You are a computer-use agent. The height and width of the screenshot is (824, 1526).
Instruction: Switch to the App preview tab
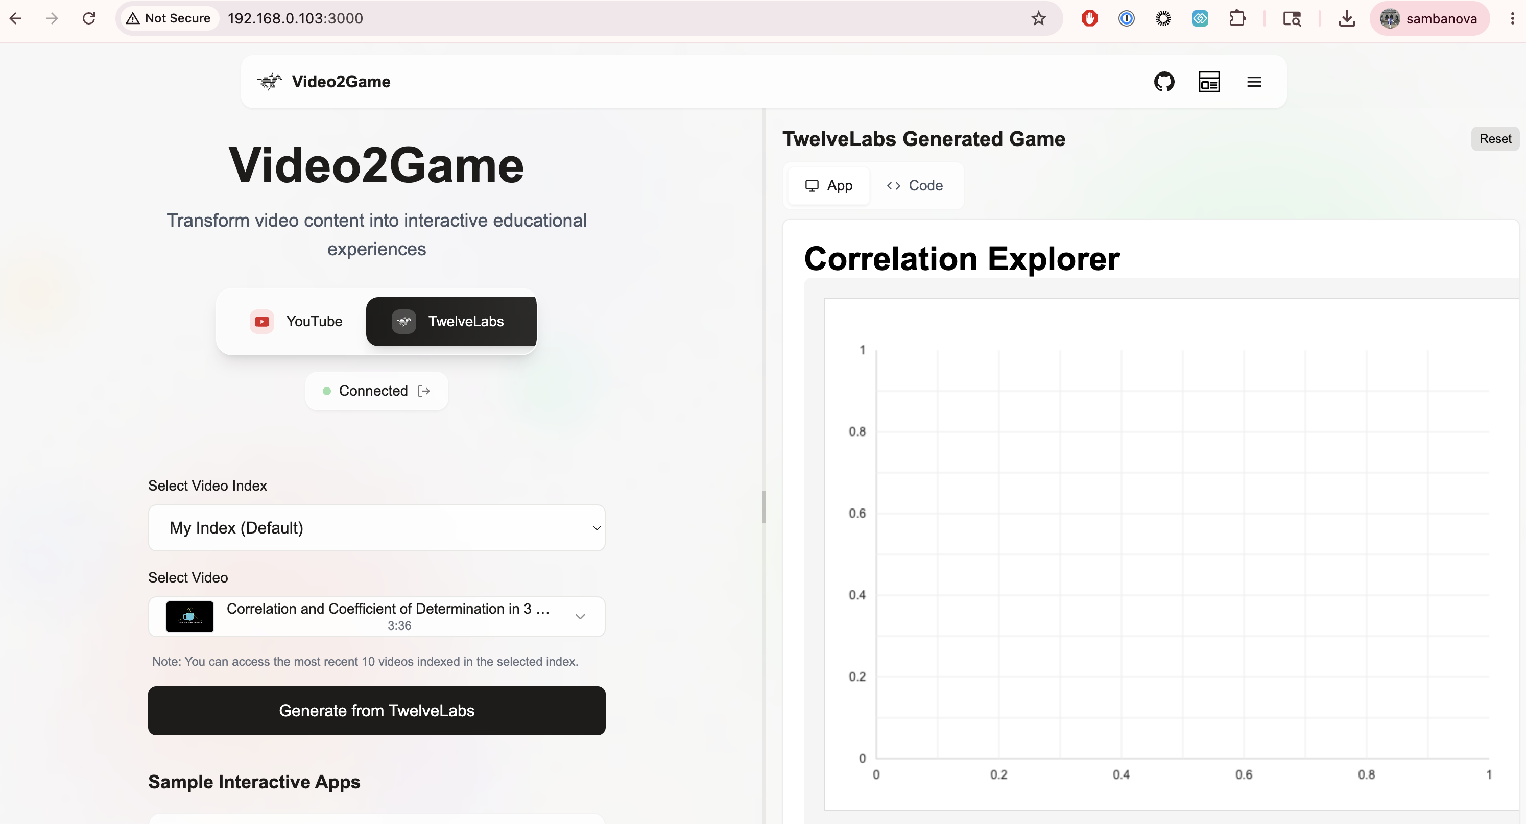pos(829,185)
